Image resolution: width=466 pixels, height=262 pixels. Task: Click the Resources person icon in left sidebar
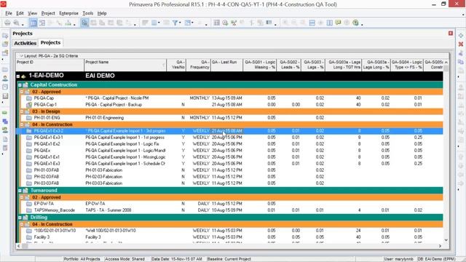coord(5,78)
